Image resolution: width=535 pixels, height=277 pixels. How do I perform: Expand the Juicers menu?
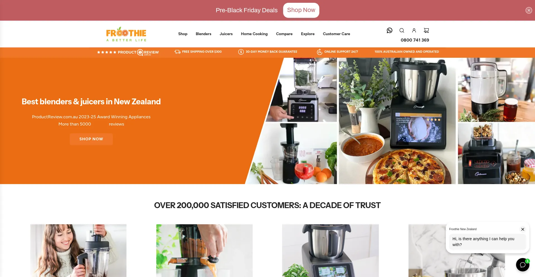[x=226, y=34]
